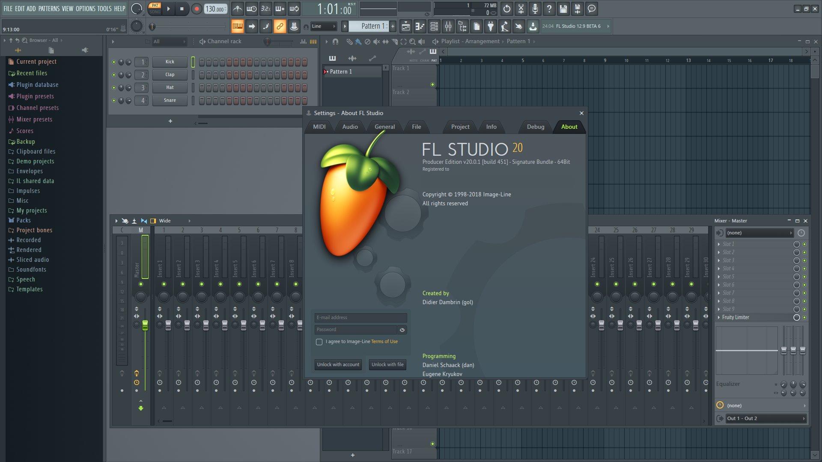The height and width of the screenshot is (462, 822).
Task: Click the record button in transport bar
Action: tap(195, 8)
